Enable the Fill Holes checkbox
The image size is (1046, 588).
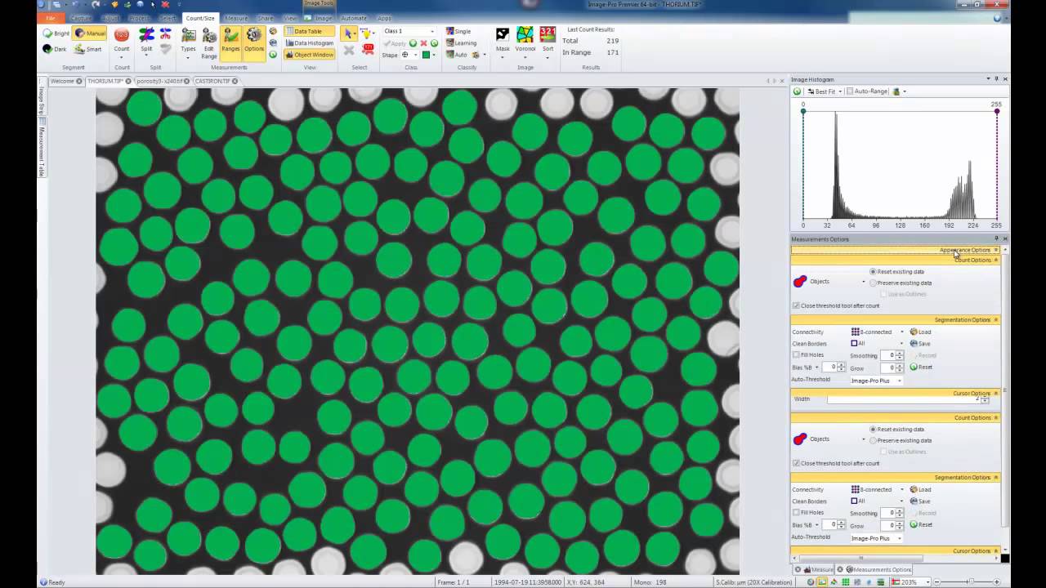click(x=796, y=354)
